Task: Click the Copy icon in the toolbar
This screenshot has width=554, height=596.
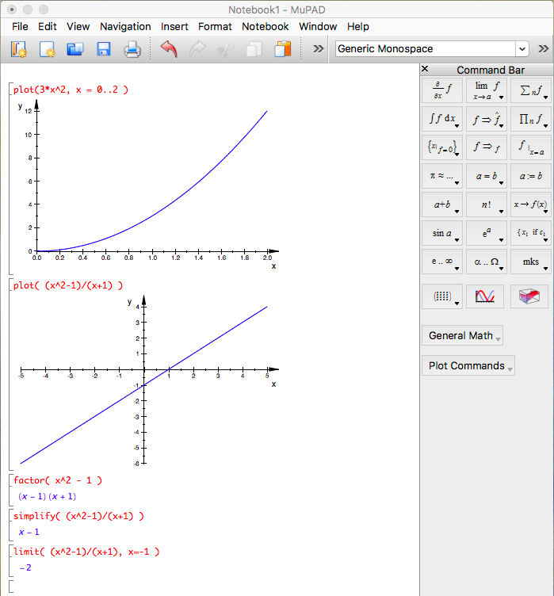Action: click(x=254, y=49)
